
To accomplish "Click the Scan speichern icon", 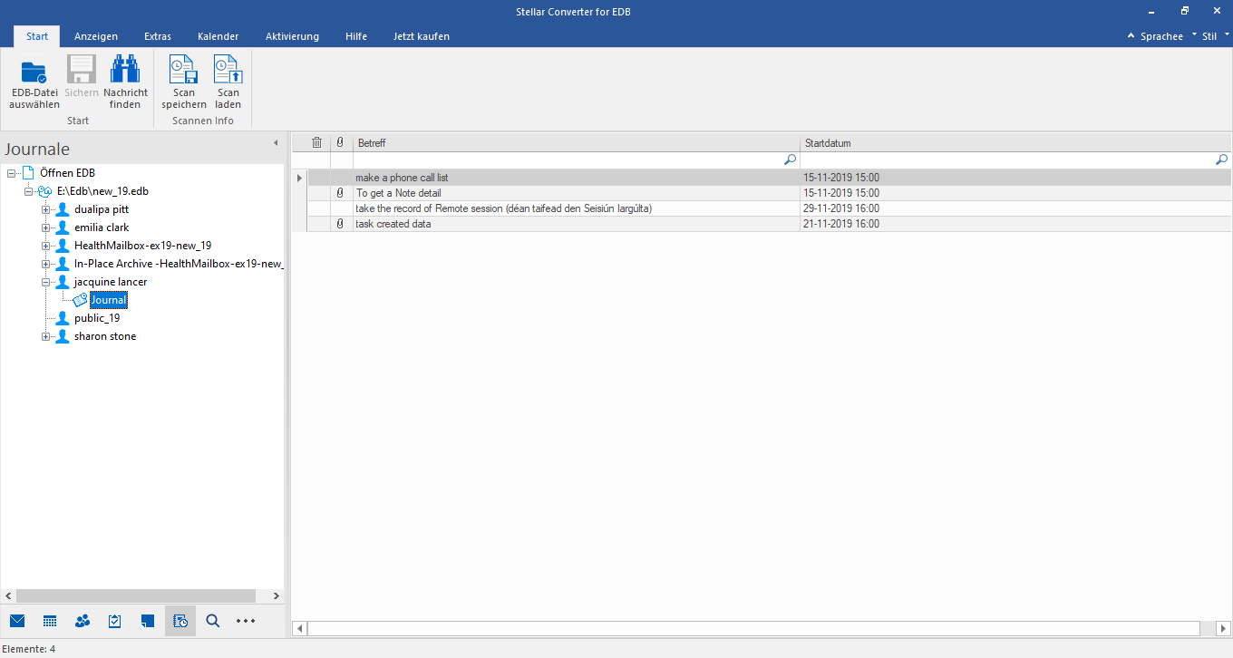I will (184, 72).
